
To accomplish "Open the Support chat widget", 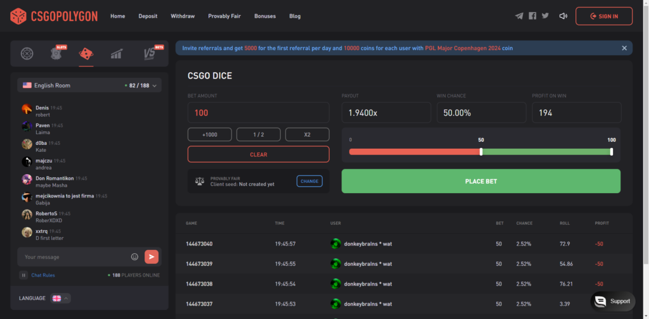I will 613,301.
